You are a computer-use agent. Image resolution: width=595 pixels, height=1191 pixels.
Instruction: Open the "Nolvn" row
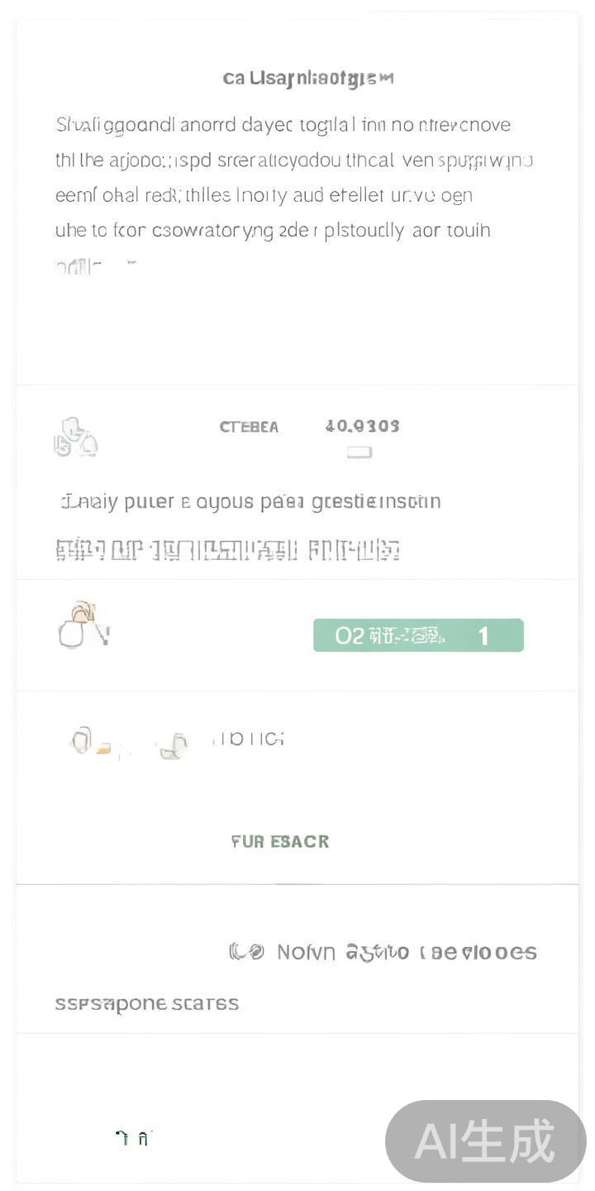coord(407,952)
